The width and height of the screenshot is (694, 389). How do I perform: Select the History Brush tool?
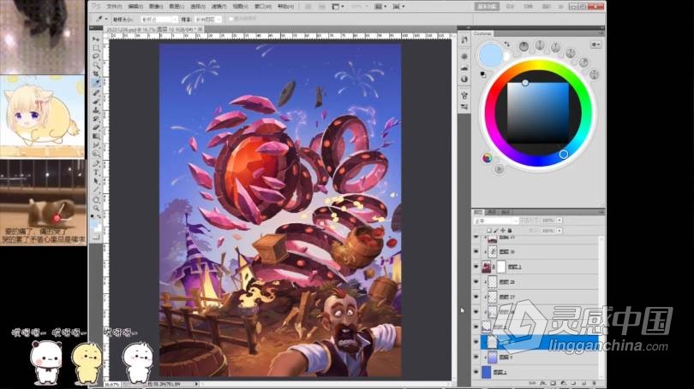(96, 119)
